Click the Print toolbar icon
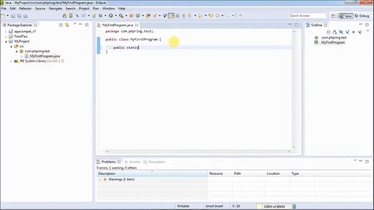 (x=25, y=16)
